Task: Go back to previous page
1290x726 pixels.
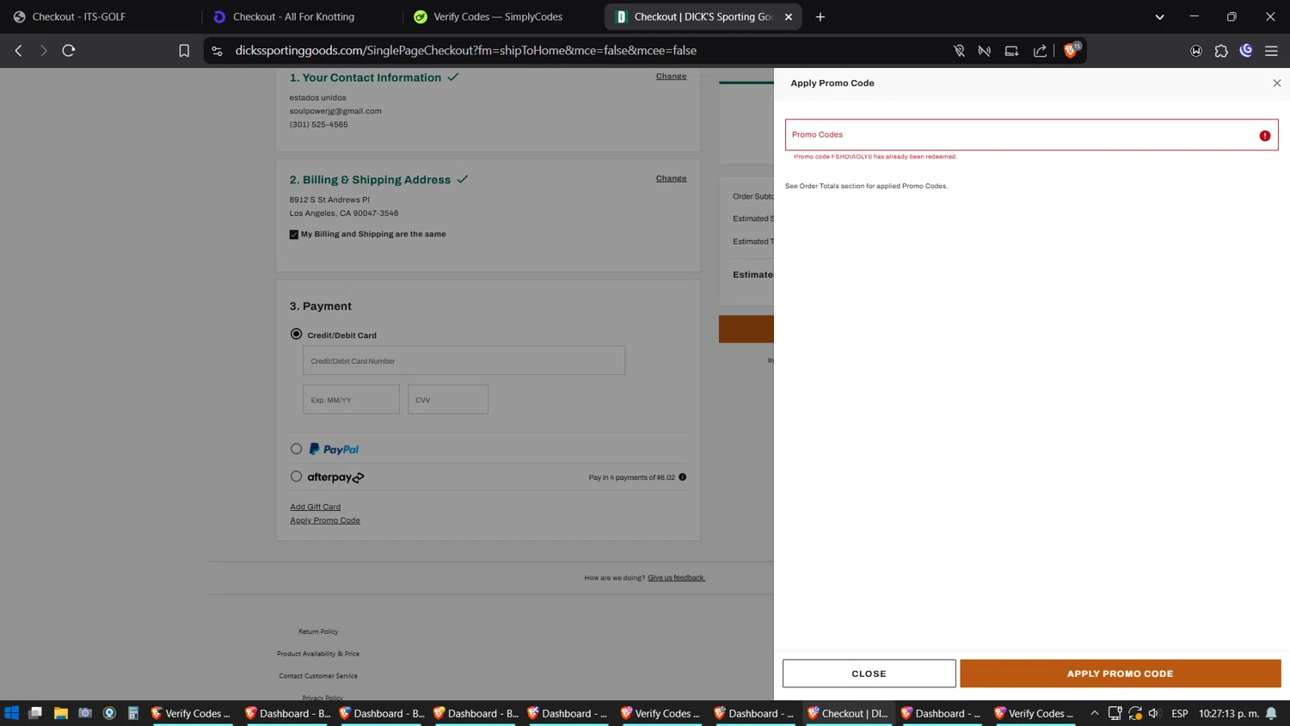Action: [18, 51]
